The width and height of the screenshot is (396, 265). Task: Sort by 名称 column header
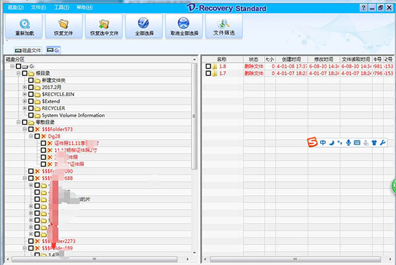[222, 59]
